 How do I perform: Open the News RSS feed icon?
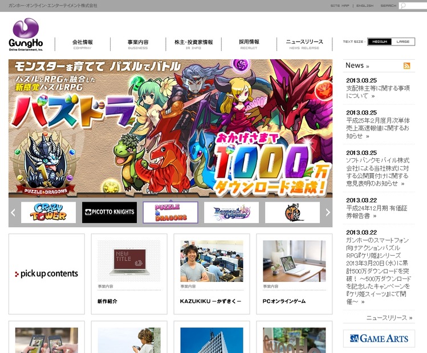(x=406, y=66)
